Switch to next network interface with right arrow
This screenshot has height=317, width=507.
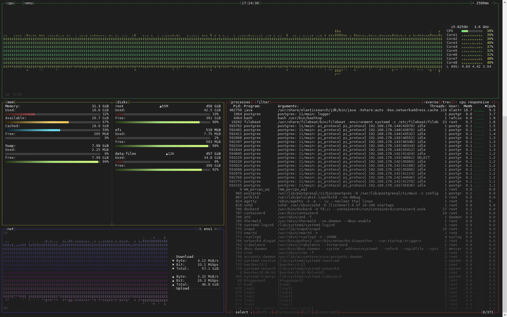tap(218, 229)
